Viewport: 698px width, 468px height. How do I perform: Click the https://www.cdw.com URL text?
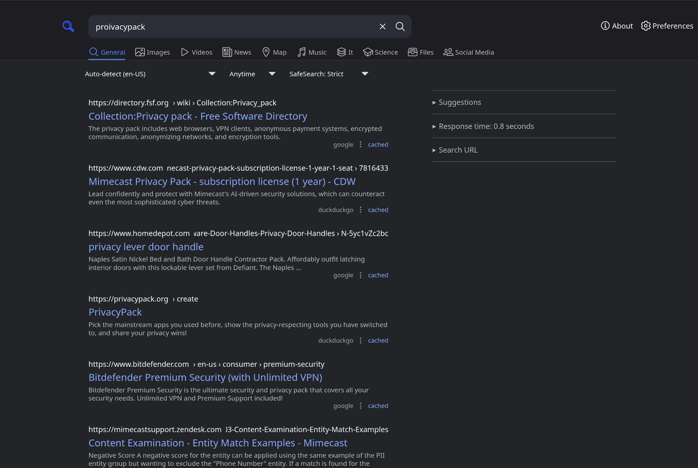click(126, 168)
